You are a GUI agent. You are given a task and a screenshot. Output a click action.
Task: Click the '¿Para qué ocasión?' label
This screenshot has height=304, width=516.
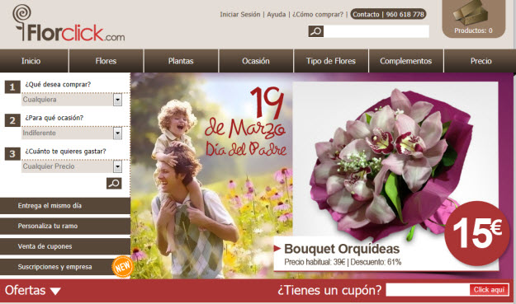54,118
